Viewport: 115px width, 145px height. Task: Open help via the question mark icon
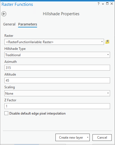99,4
